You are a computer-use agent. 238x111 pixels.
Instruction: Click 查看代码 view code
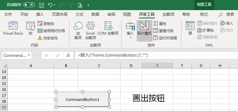(163, 31)
